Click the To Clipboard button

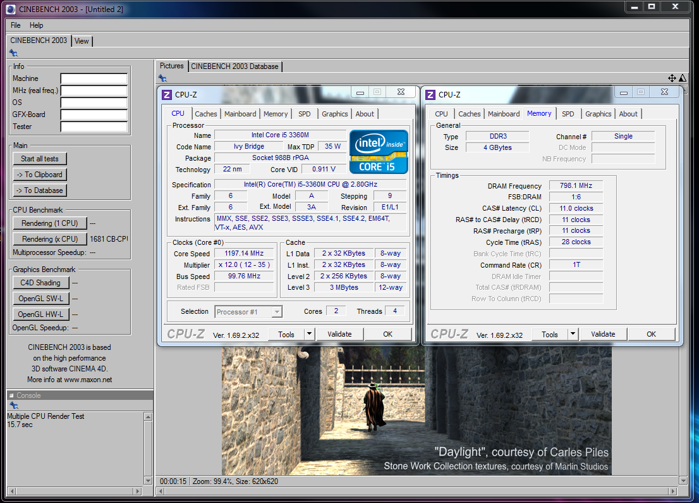40,175
